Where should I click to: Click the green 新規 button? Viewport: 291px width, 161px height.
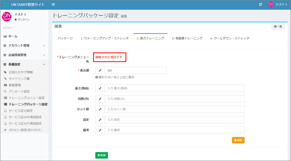pyautogui.click(x=101, y=155)
